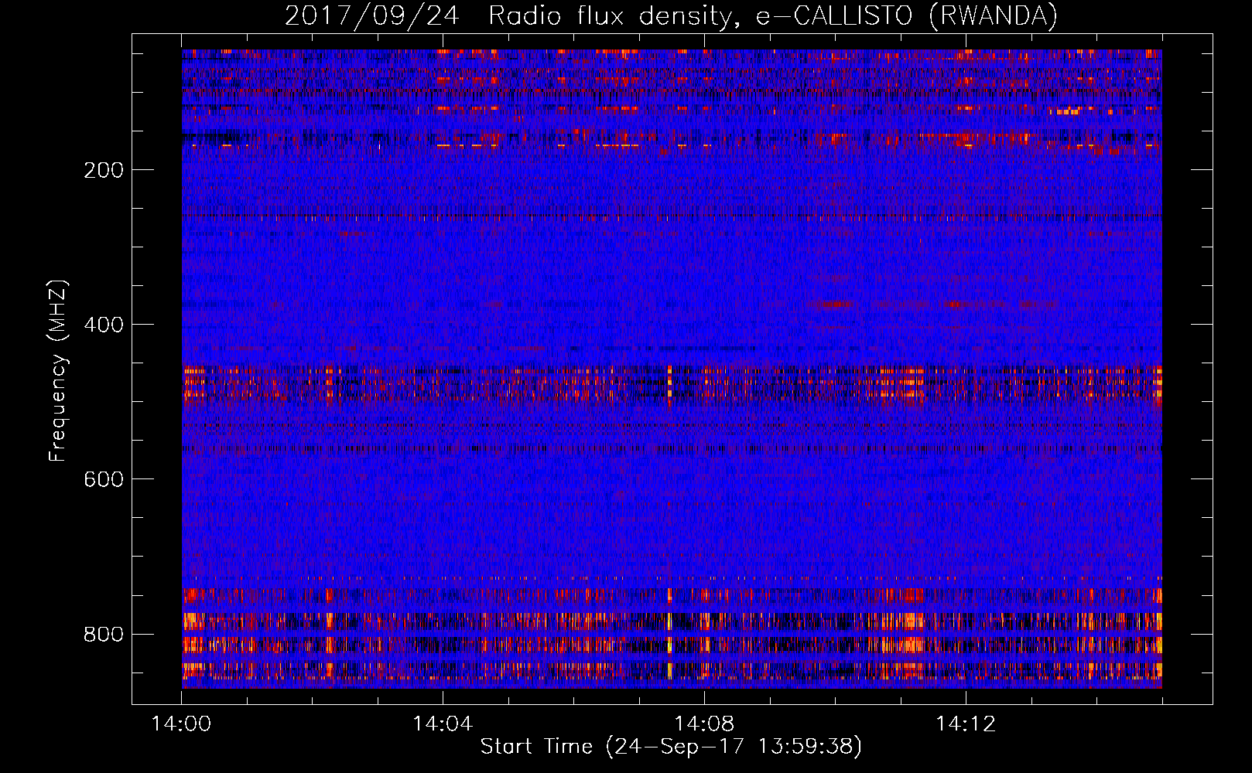The height and width of the screenshot is (773, 1252).
Task: Click the 600 frequency tick label
Action: (104, 479)
